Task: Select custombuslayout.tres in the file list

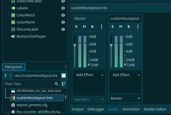Action: tap(37, 98)
